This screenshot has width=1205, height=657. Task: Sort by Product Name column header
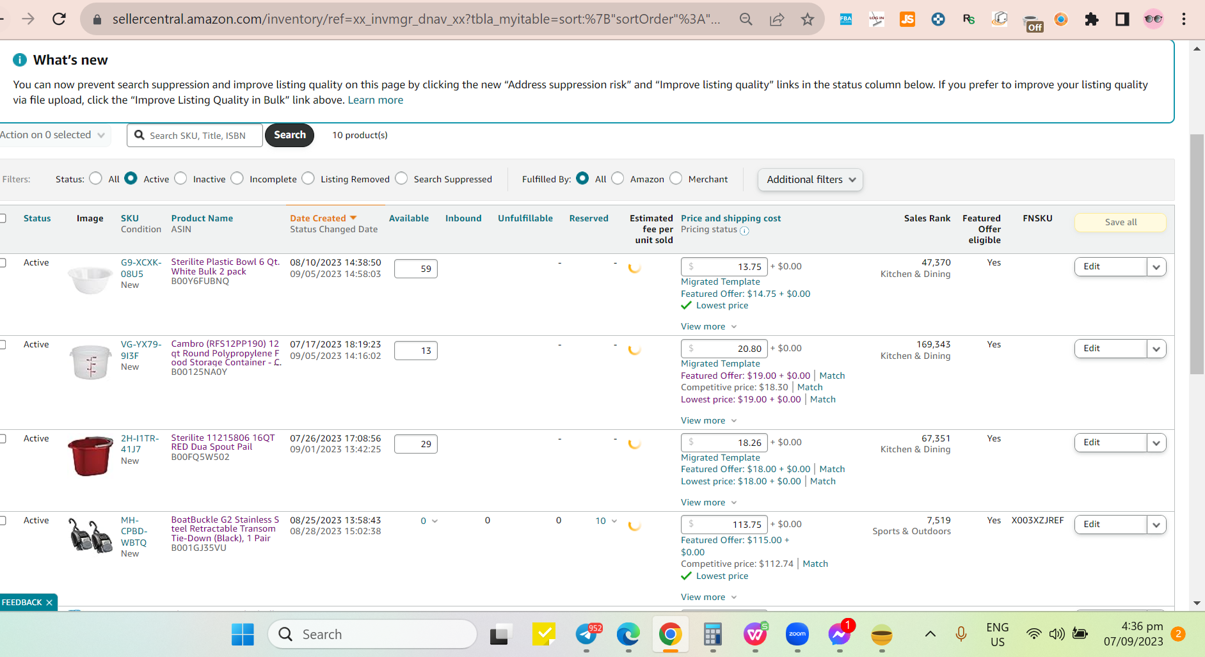click(x=202, y=218)
